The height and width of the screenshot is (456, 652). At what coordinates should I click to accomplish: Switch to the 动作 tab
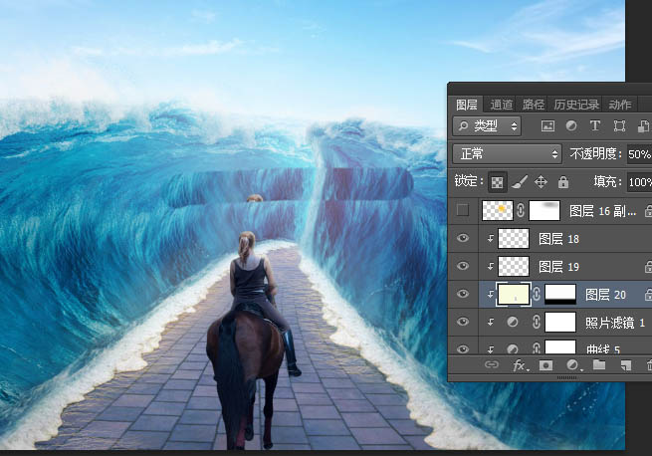click(620, 105)
